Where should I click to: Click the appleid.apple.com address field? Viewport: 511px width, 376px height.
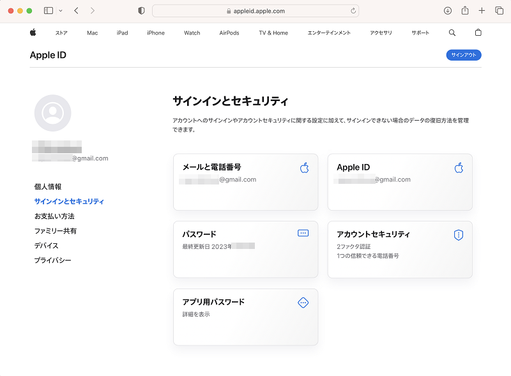coord(256,11)
